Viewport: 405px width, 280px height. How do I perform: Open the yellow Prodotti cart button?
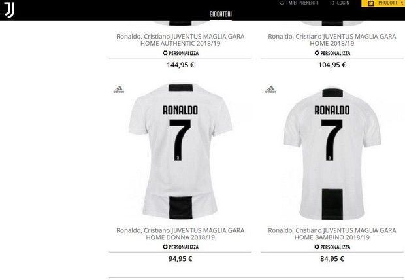(383, 3)
